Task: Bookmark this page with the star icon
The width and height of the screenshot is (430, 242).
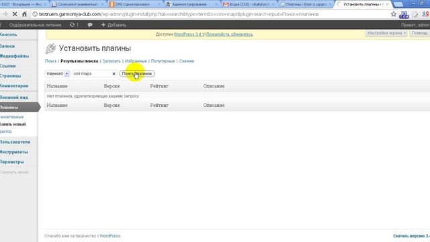Action: pyautogui.click(x=394, y=14)
